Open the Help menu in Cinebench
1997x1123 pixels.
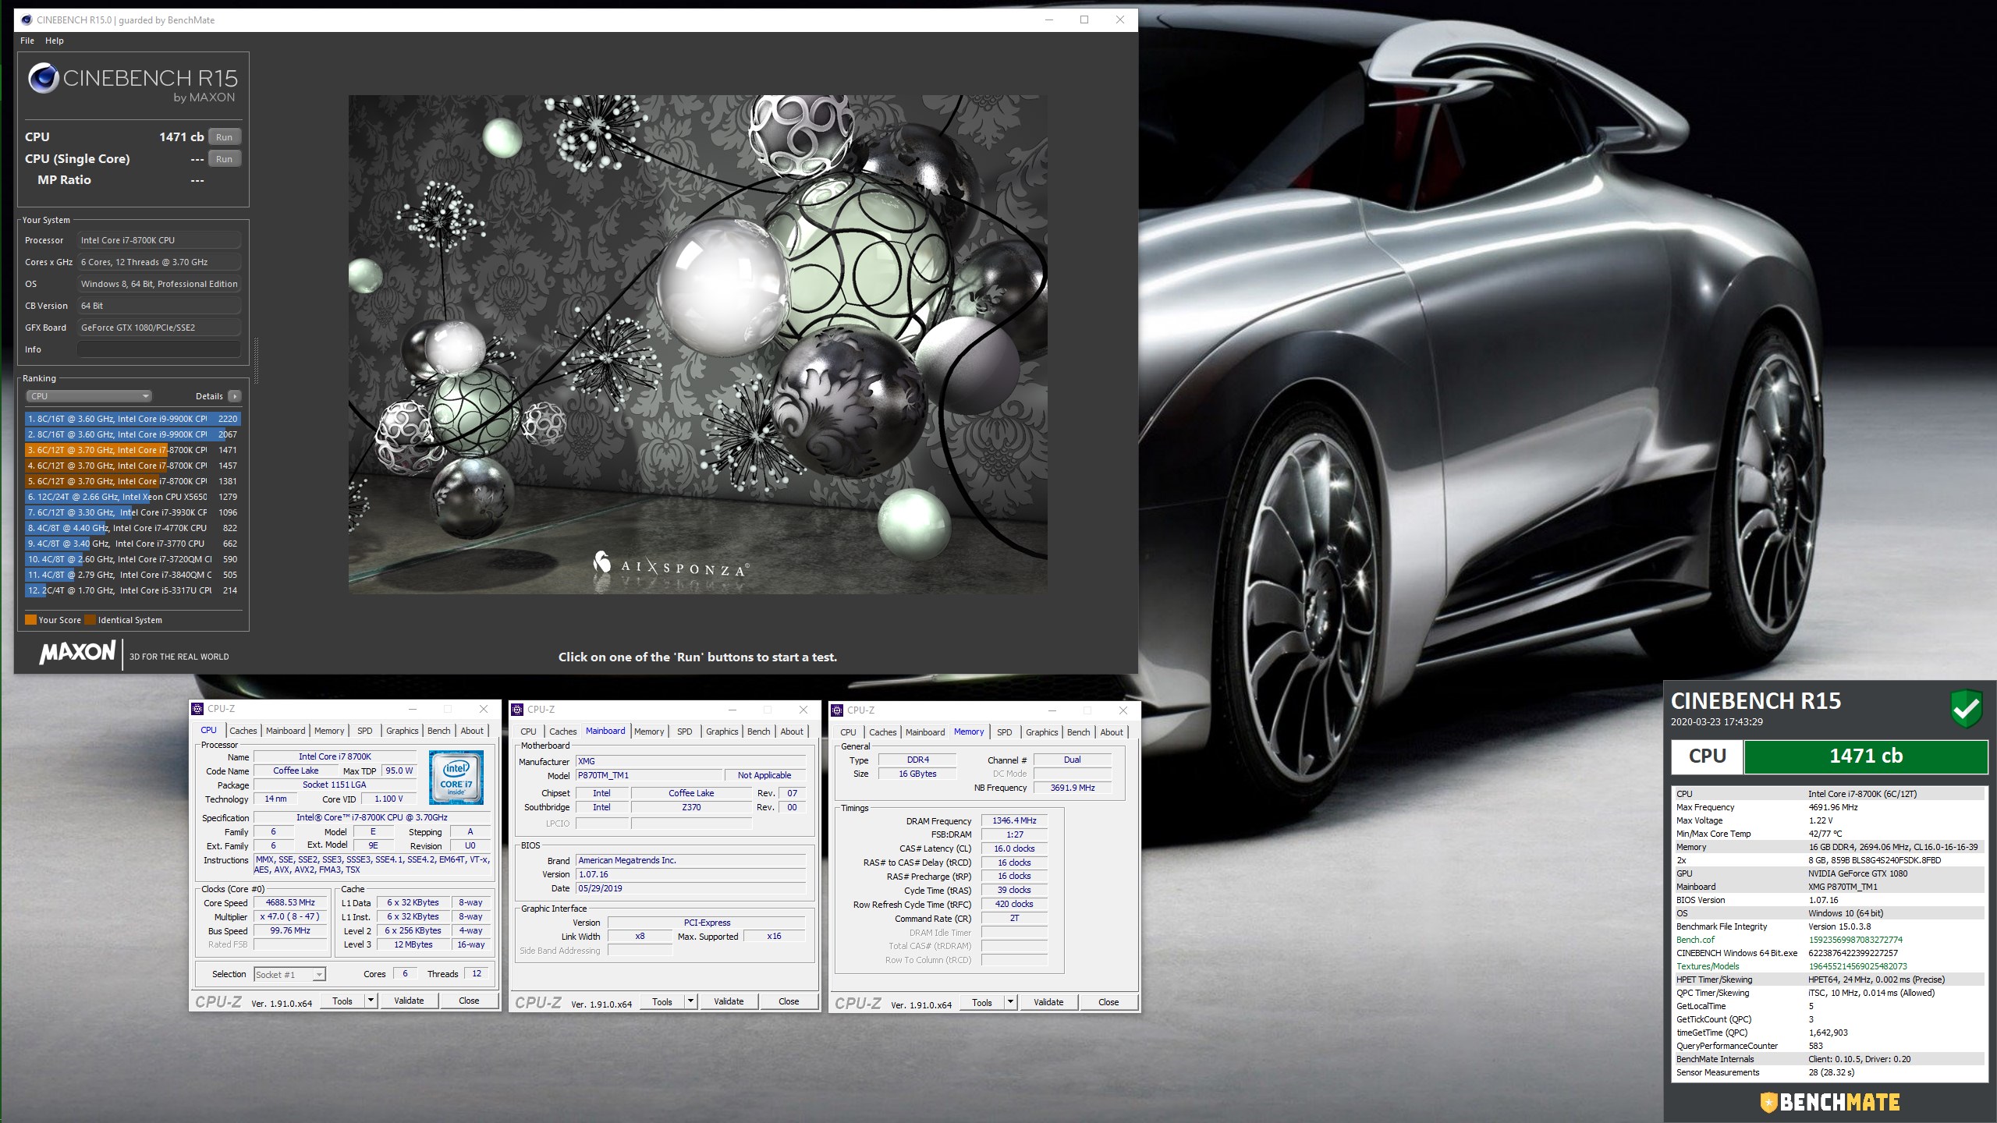point(55,41)
